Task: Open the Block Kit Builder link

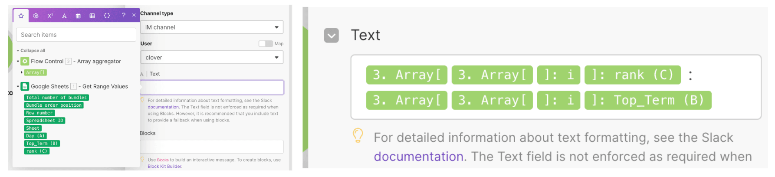Action: point(165,166)
